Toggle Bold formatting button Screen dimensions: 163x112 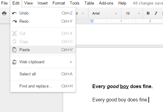click(x=148, y=13)
